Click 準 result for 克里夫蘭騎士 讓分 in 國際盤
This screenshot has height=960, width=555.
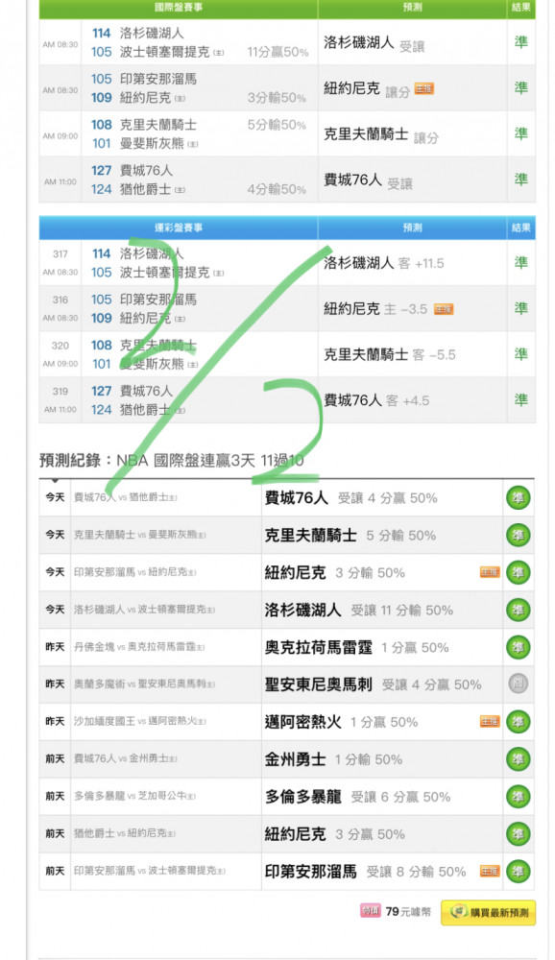[520, 133]
